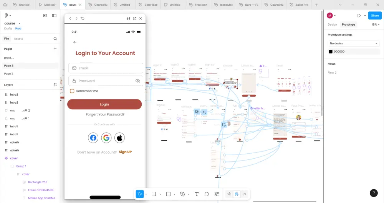Click the Share button
Screen dimensions: 384x203
pos(375,16)
